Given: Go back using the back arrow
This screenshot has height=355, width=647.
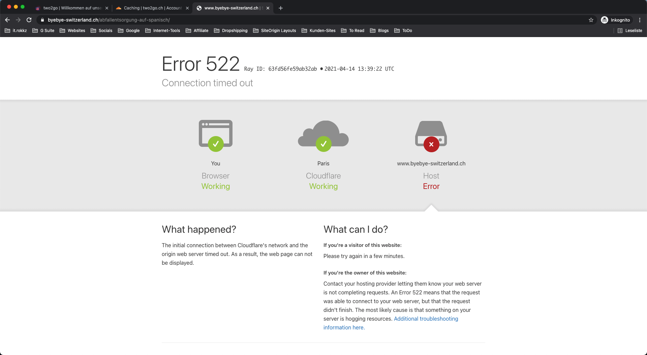Looking at the screenshot, I should click(x=7, y=20).
